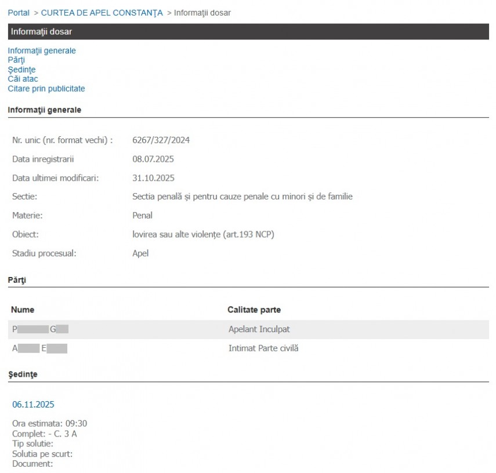Open CURTEA DE APEL CONSTANȚA breadcrumb link
The width and height of the screenshot is (496, 473).
tap(102, 13)
